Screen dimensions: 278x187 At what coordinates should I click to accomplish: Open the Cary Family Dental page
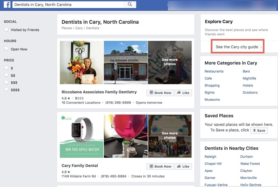[80, 166]
